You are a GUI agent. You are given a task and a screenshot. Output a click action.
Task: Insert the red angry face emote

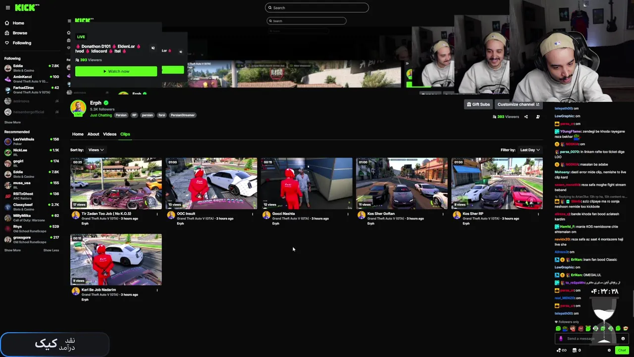click(x=581, y=328)
